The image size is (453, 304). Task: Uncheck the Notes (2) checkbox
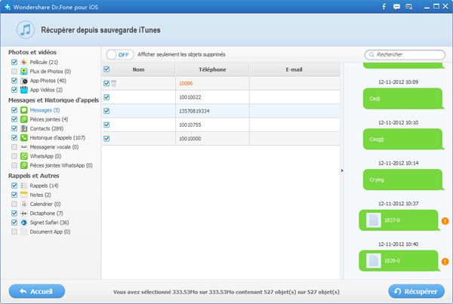(x=14, y=195)
